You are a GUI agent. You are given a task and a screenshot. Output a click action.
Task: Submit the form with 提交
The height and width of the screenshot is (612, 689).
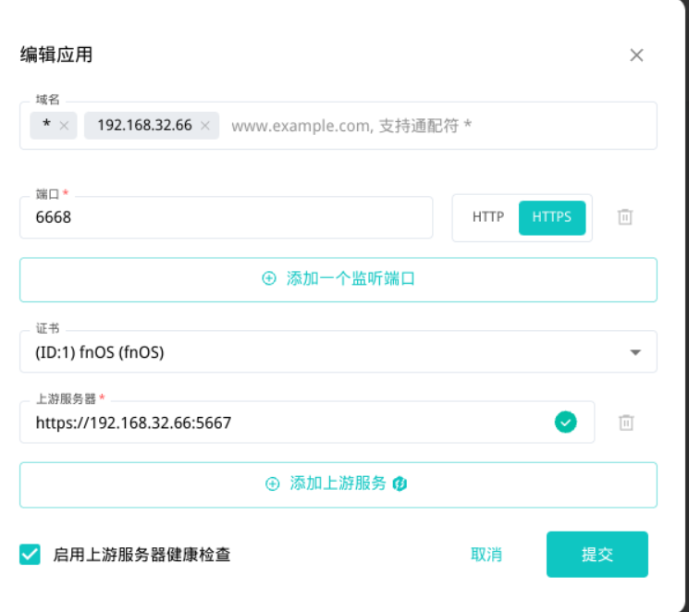pos(597,555)
